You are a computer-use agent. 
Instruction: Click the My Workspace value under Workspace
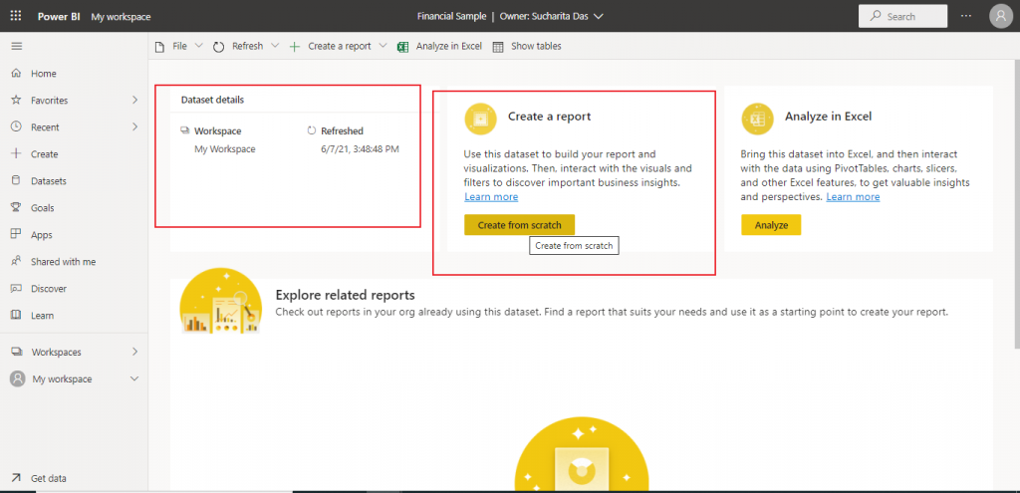point(225,149)
